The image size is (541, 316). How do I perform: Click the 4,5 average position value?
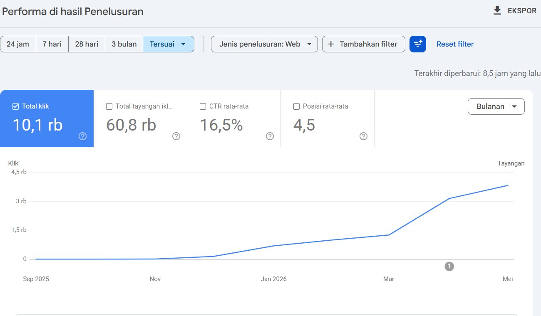point(304,125)
